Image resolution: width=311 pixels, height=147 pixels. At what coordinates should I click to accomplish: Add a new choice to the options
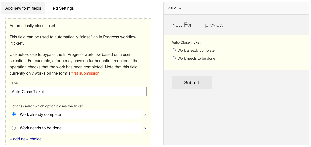coord(26,139)
